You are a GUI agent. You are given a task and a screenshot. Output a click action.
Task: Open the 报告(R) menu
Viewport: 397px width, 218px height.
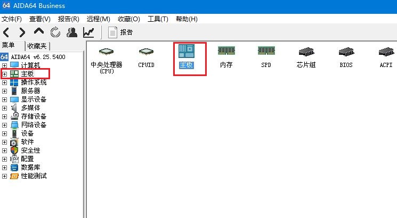click(68, 19)
